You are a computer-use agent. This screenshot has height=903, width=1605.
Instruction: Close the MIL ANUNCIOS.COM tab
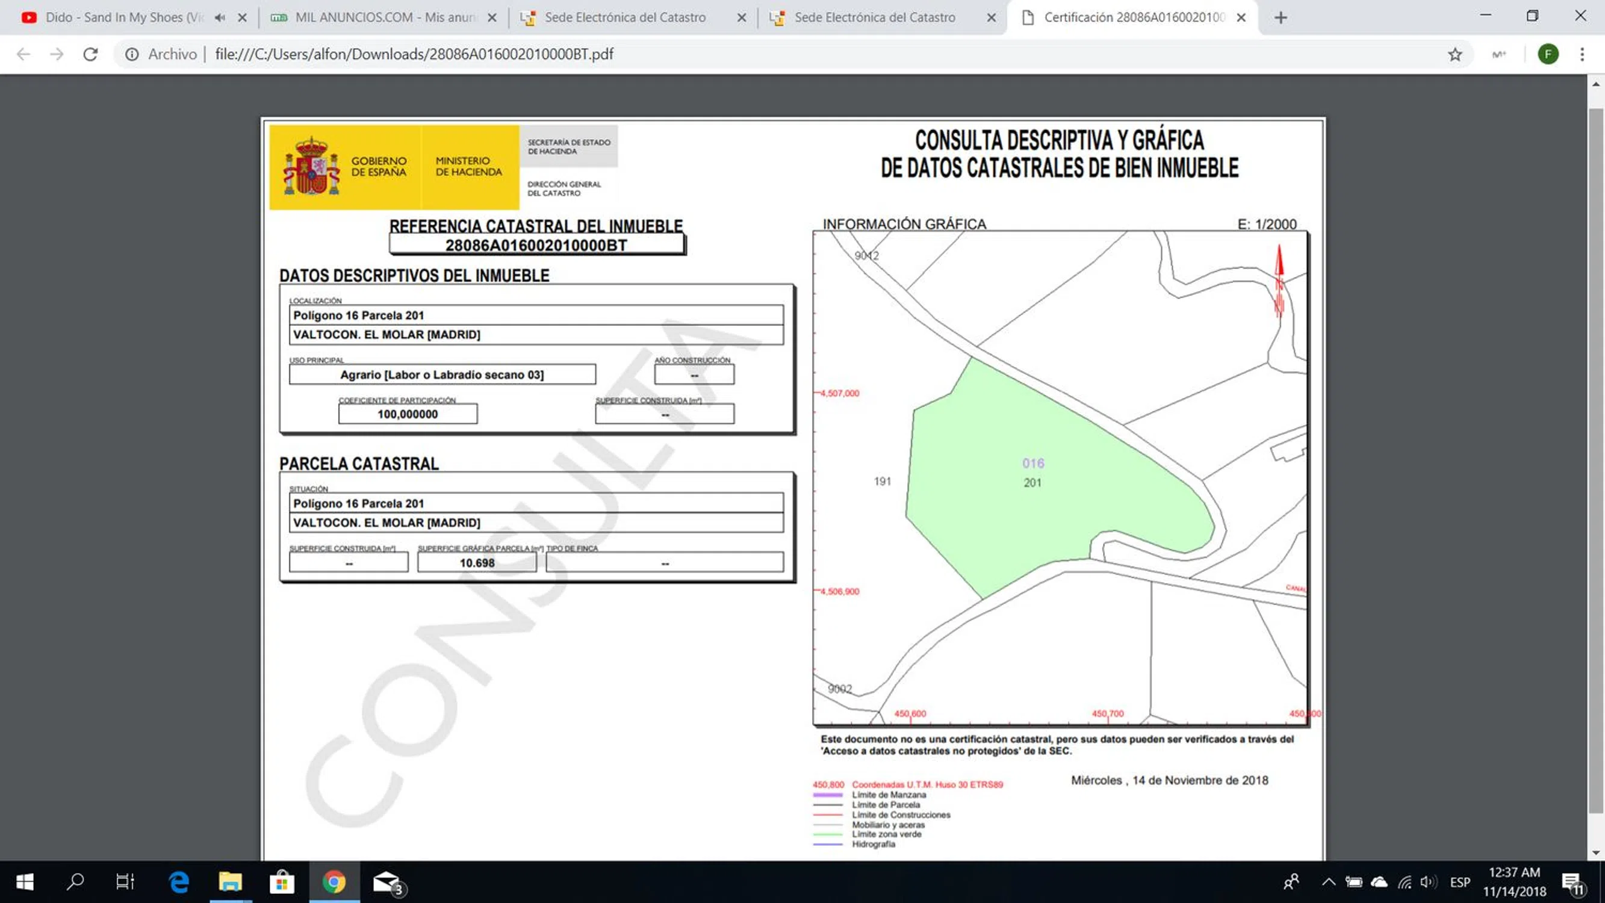(x=492, y=17)
